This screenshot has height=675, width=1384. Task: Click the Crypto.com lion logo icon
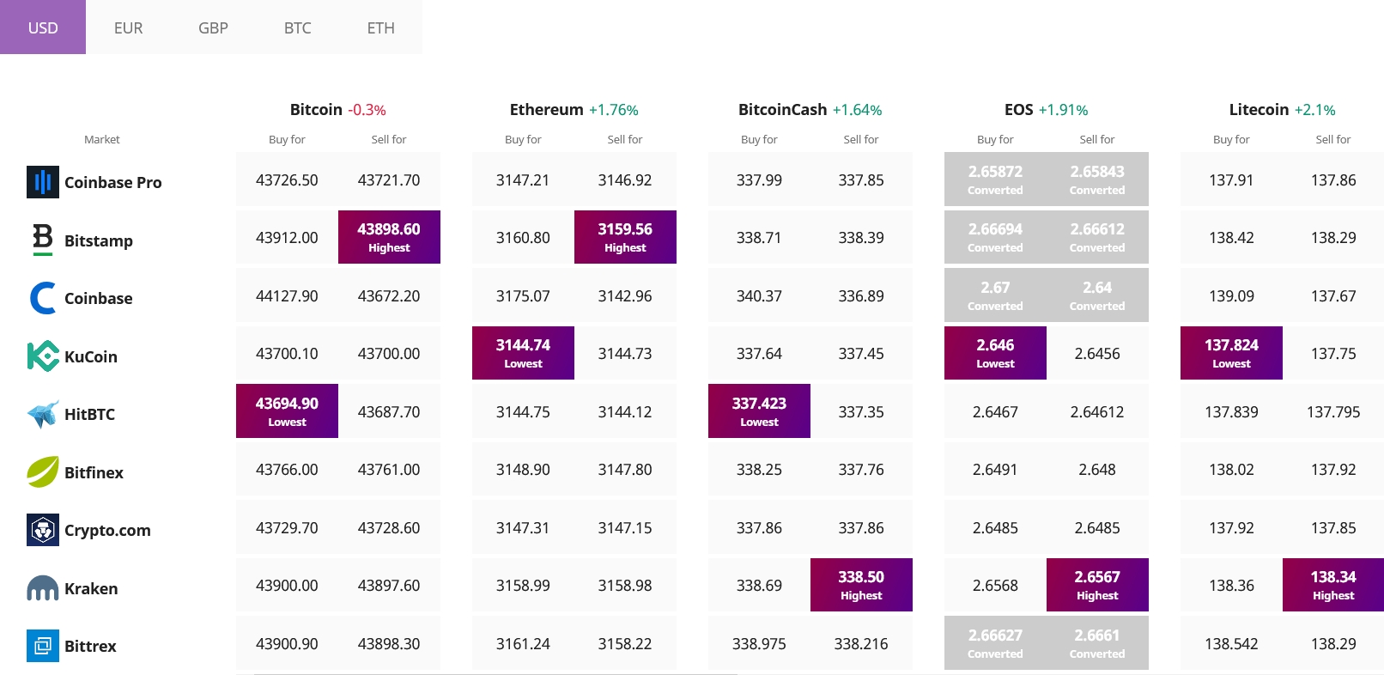point(43,530)
